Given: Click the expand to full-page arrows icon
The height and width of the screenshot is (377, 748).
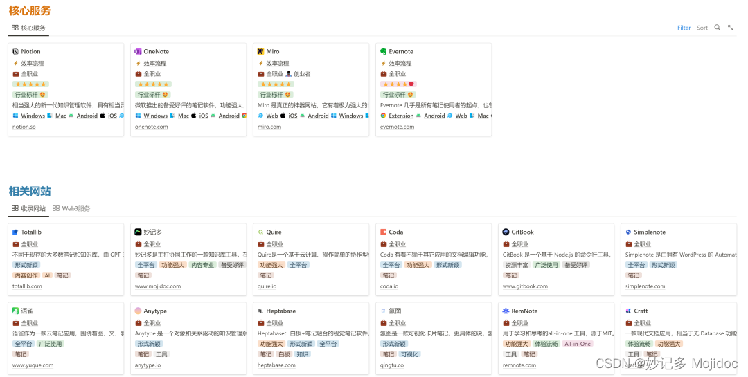Looking at the screenshot, I should click(731, 28).
